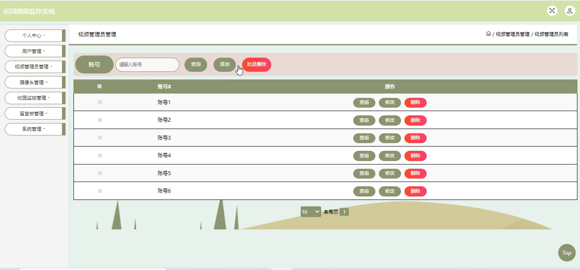Click the 视频管理员管理 breadcrumb link

513,34
